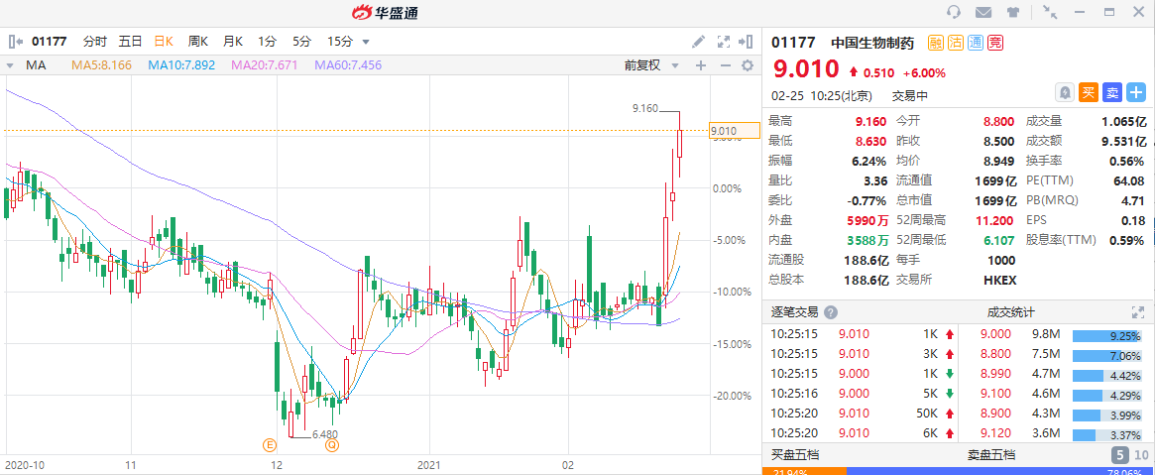The height and width of the screenshot is (475, 1155).
Task: Click the current price 9.010
Action: 805,69
